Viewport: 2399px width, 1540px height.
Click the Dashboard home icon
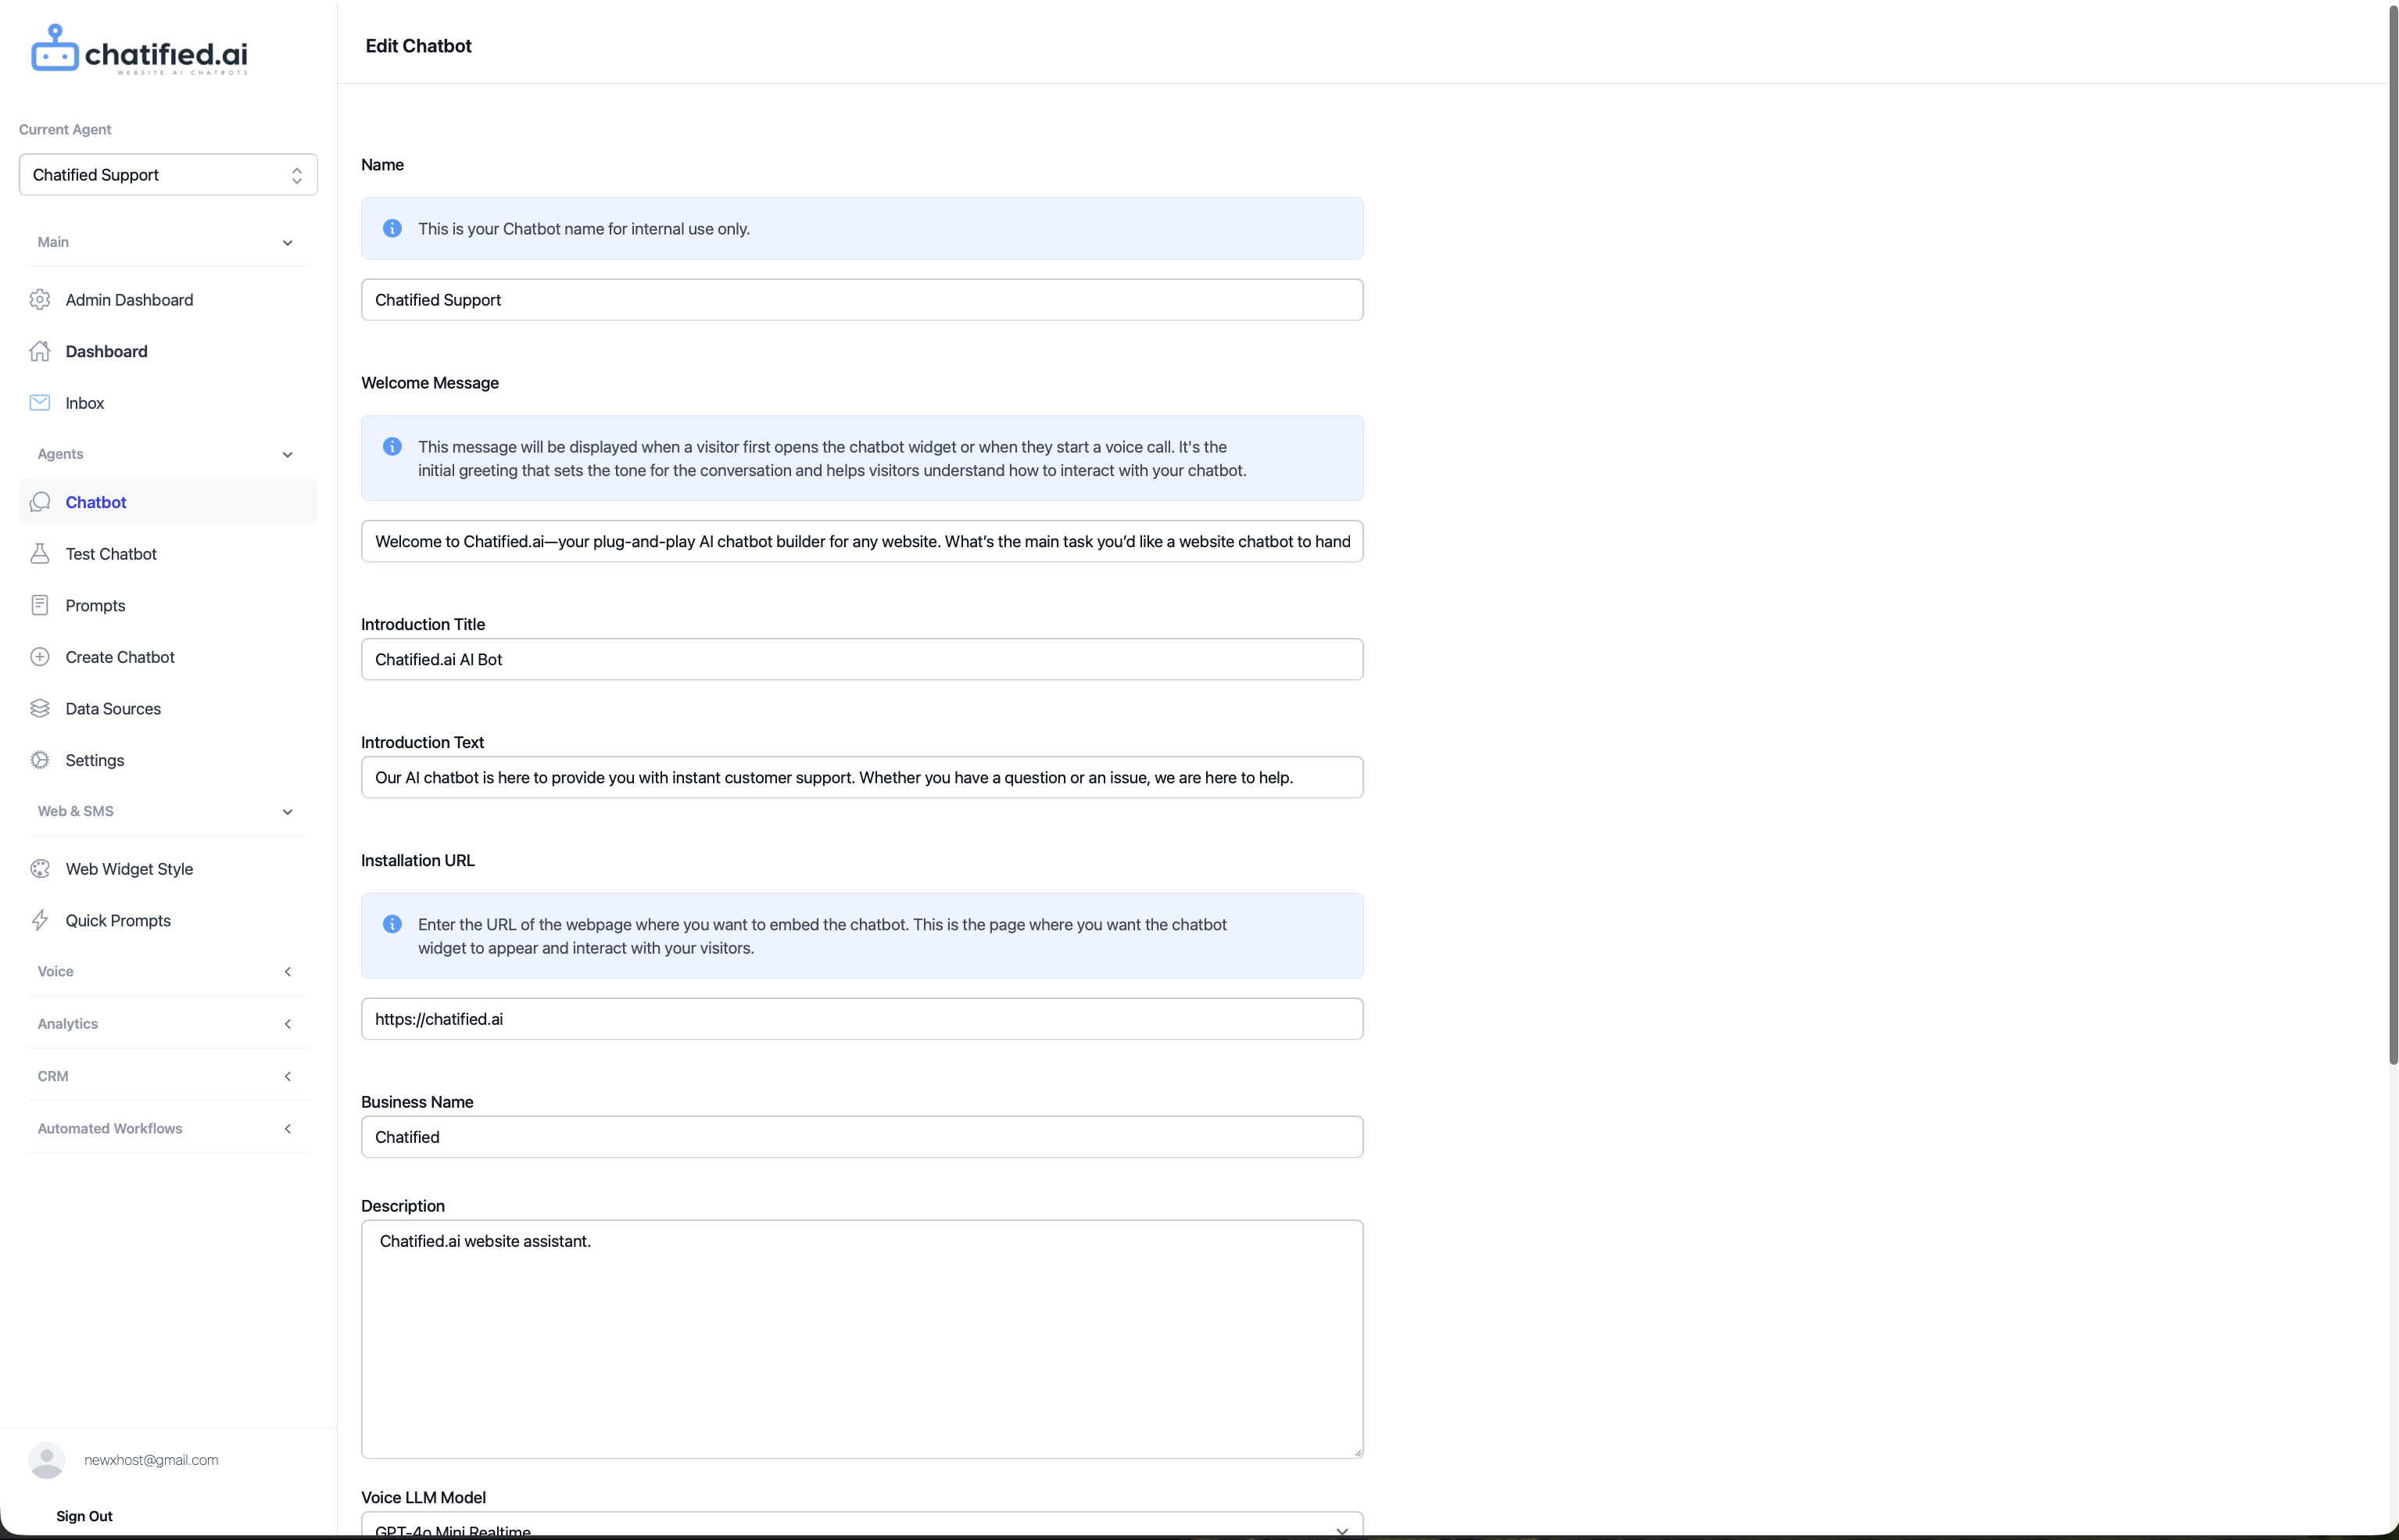(40, 351)
